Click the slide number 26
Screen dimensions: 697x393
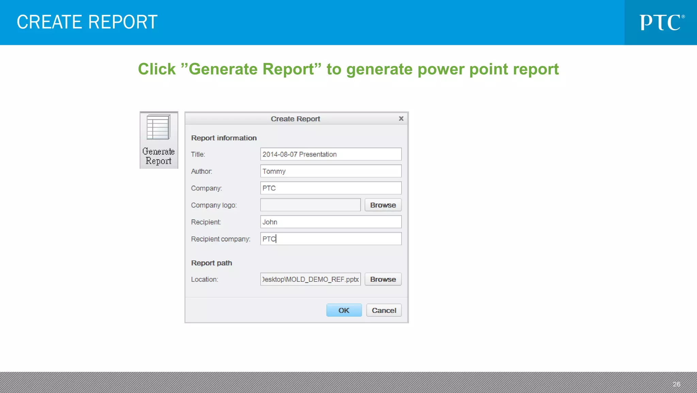tap(676, 384)
